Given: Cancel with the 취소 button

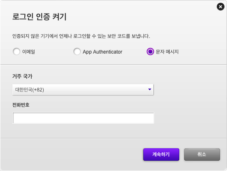Looking at the screenshot, I should point(202,155).
